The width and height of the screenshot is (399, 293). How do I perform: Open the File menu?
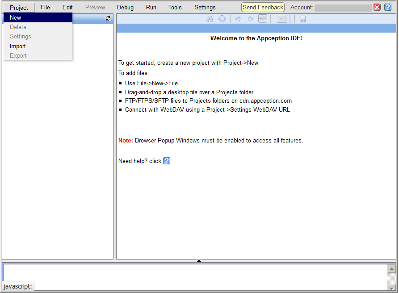45,8
